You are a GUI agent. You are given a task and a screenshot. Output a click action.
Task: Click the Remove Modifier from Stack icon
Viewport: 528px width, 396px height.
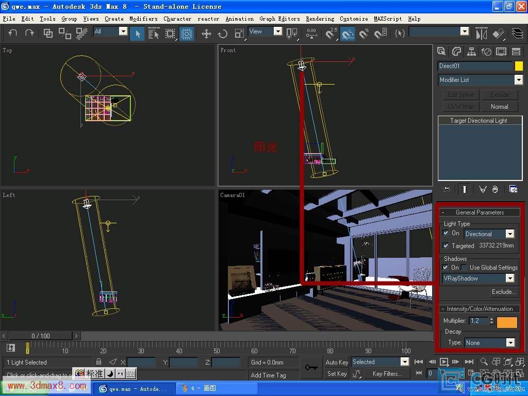tap(494, 189)
